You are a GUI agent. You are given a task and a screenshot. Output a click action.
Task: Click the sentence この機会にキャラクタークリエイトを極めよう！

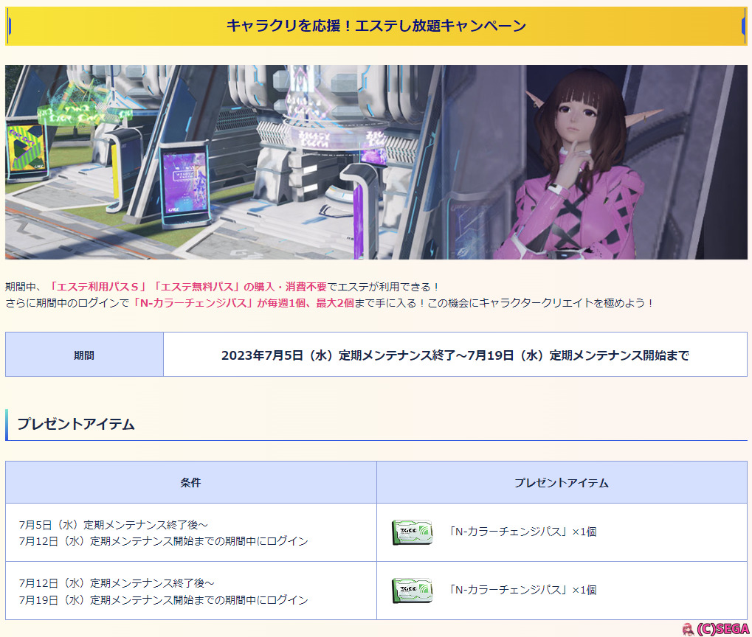(540, 303)
